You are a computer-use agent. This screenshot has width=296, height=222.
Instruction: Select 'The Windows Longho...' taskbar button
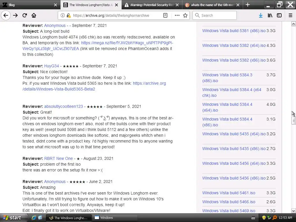69,218
